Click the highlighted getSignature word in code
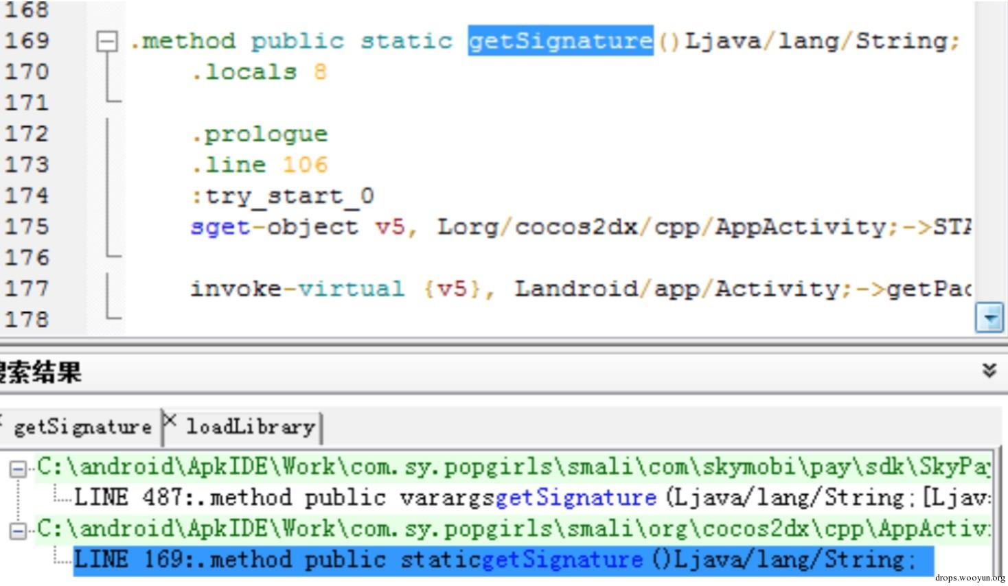 point(560,40)
